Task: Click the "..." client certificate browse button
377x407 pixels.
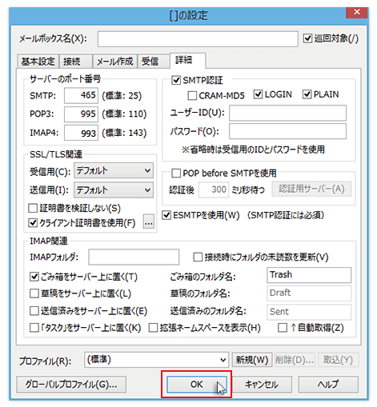Action: 149,221
